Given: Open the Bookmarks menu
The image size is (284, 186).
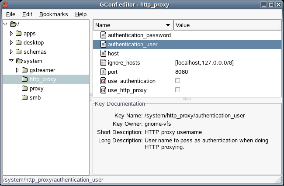Looking at the screenshot, I should pyautogui.click(x=53, y=14).
